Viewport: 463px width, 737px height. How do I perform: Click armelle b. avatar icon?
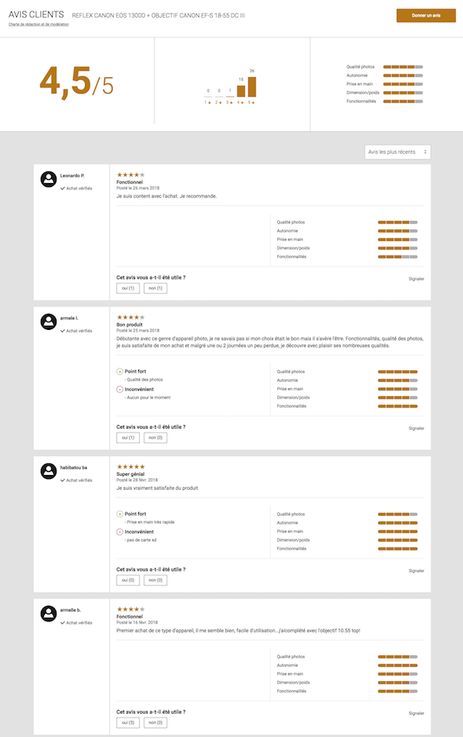pos(49,613)
